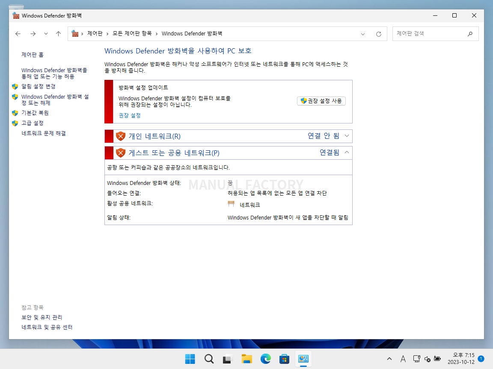Click the search magnifier in 제어판 검색

click(x=470, y=34)
